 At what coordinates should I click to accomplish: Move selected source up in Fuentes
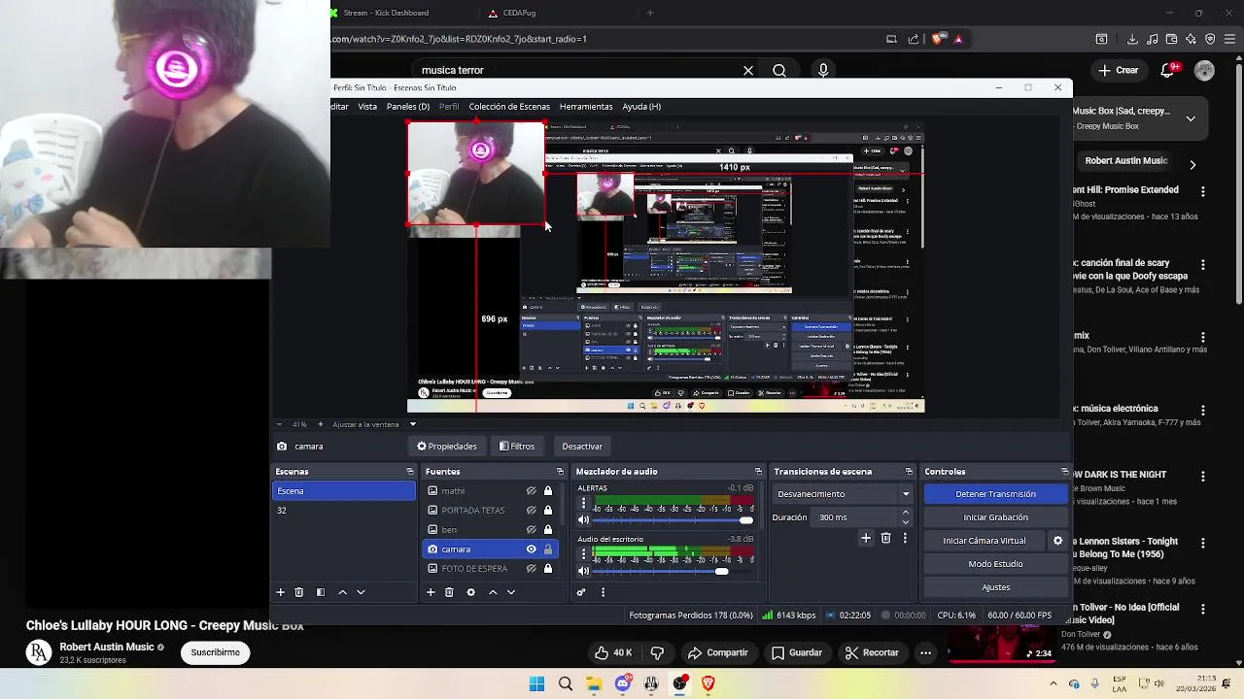point(493,592)
